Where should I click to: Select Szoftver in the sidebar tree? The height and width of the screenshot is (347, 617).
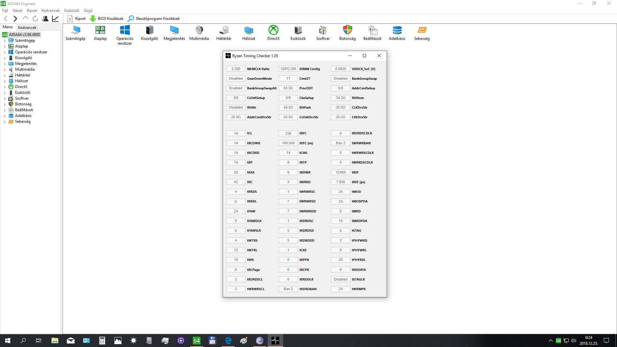point(22,98)
